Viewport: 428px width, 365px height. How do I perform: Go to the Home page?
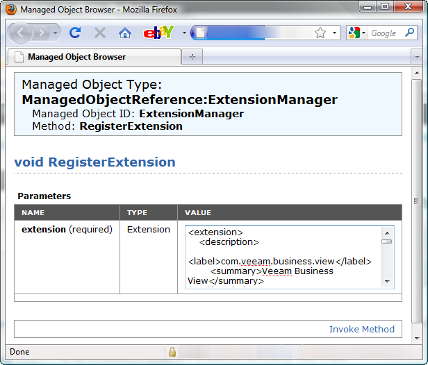[x=124, y=33]
